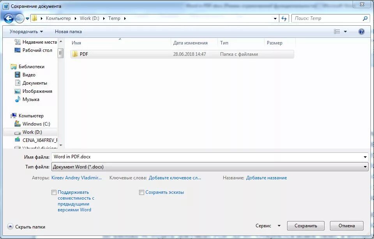Click sidebar scrollbar up arrow

click(61, 42)
